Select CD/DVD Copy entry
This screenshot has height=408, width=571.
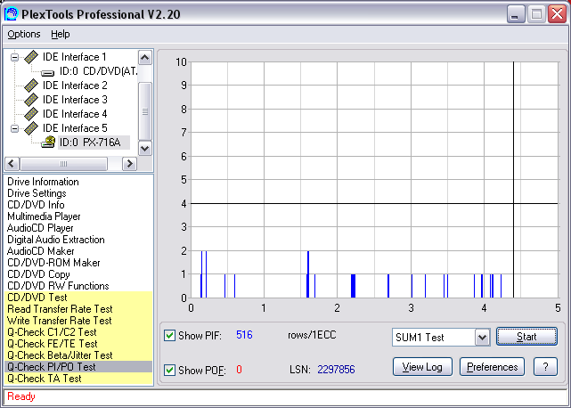tap(38, 274)
